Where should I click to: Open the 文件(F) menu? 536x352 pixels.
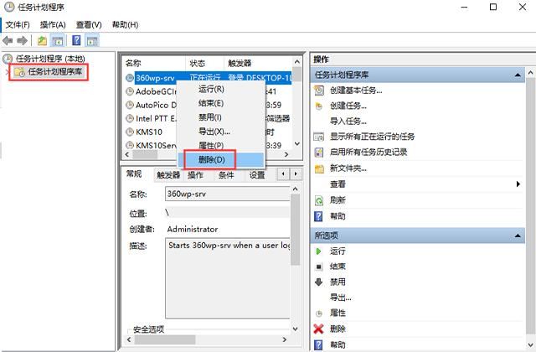[18, 24]
